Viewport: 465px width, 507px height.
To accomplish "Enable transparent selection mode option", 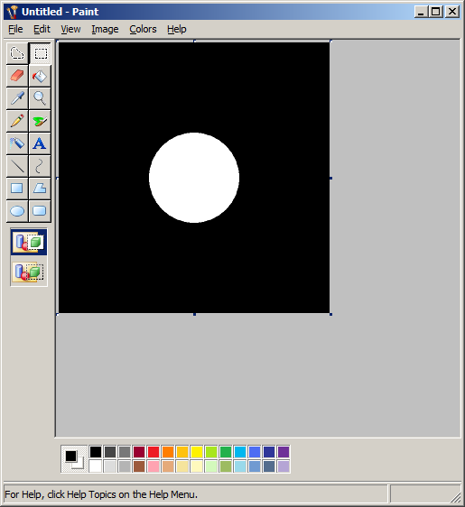I will pos(29,272).
